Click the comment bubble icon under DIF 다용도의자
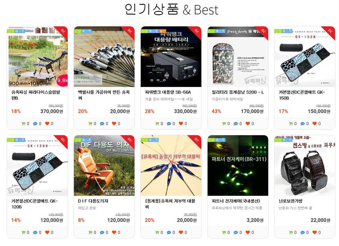 [102, 232]
